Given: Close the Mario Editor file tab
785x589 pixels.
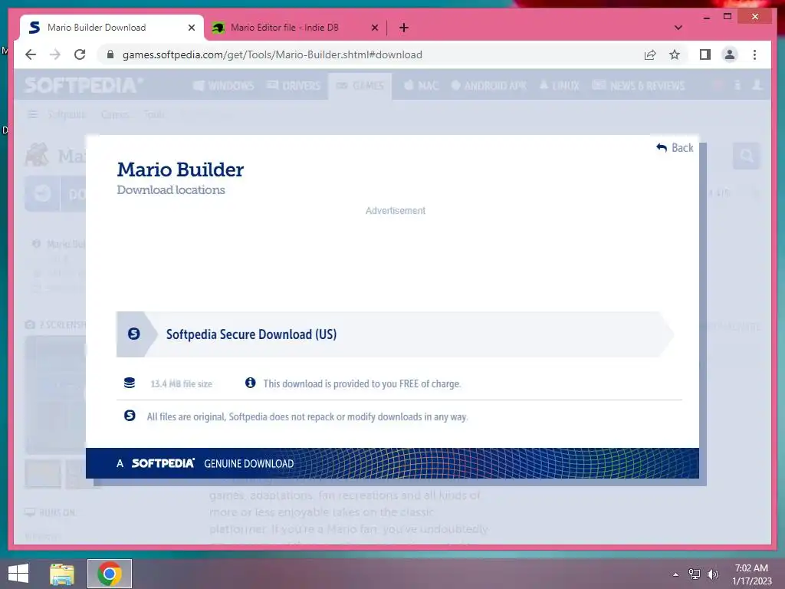Looking at the screenshot, I should (374, 28).
